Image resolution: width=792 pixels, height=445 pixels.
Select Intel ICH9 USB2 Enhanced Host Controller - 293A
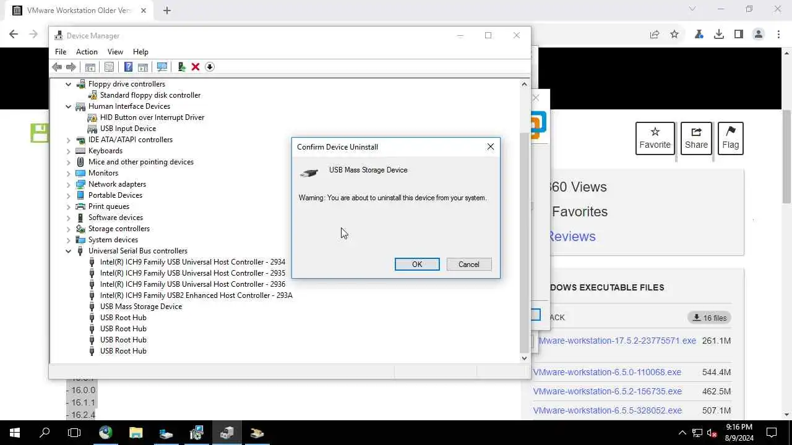click(x=196, y=295)
